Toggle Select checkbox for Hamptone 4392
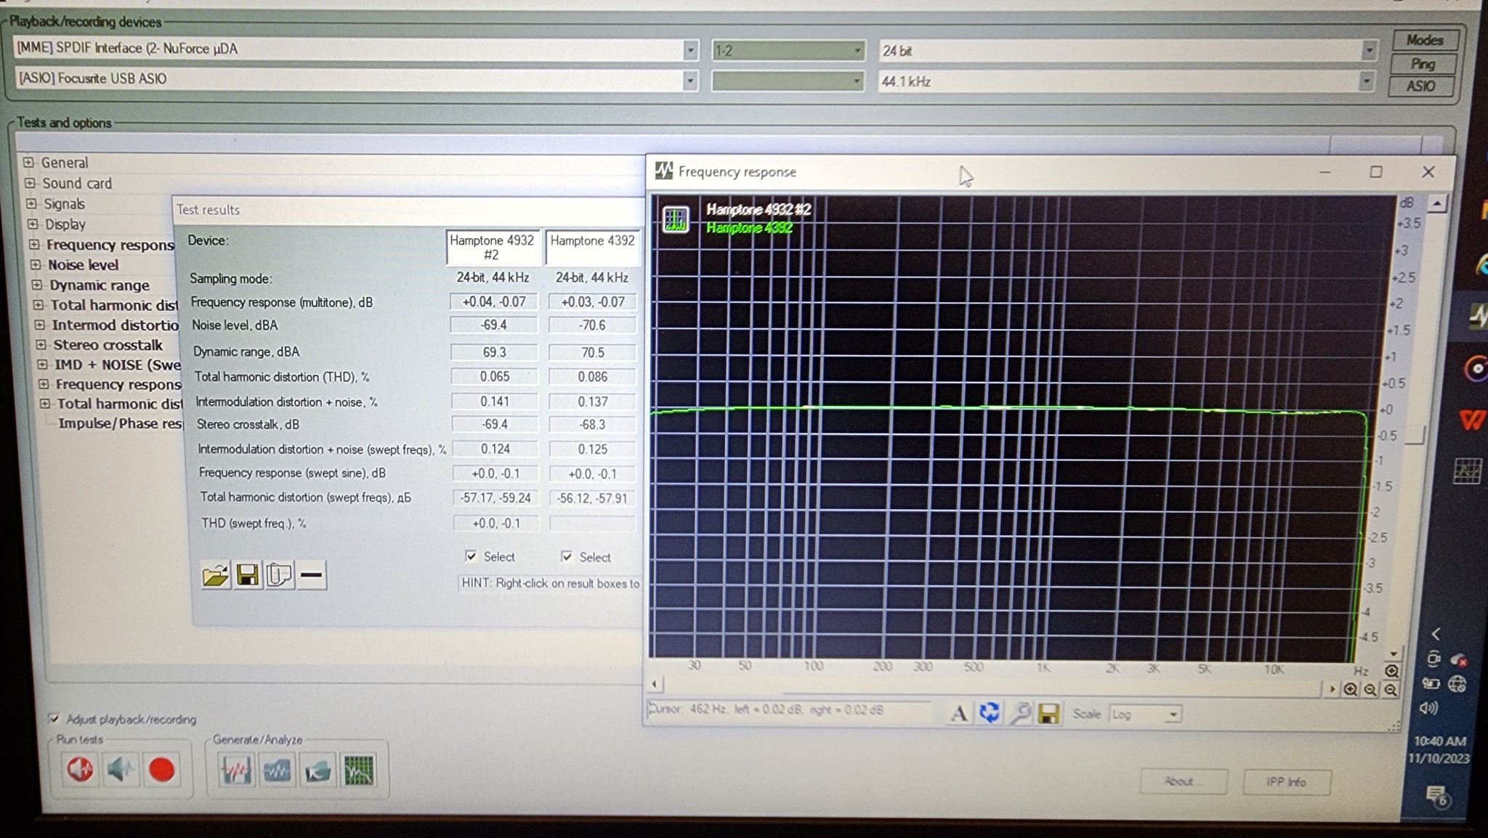Viewport: 1488px width, 838px height. click(x=567, y=557)
